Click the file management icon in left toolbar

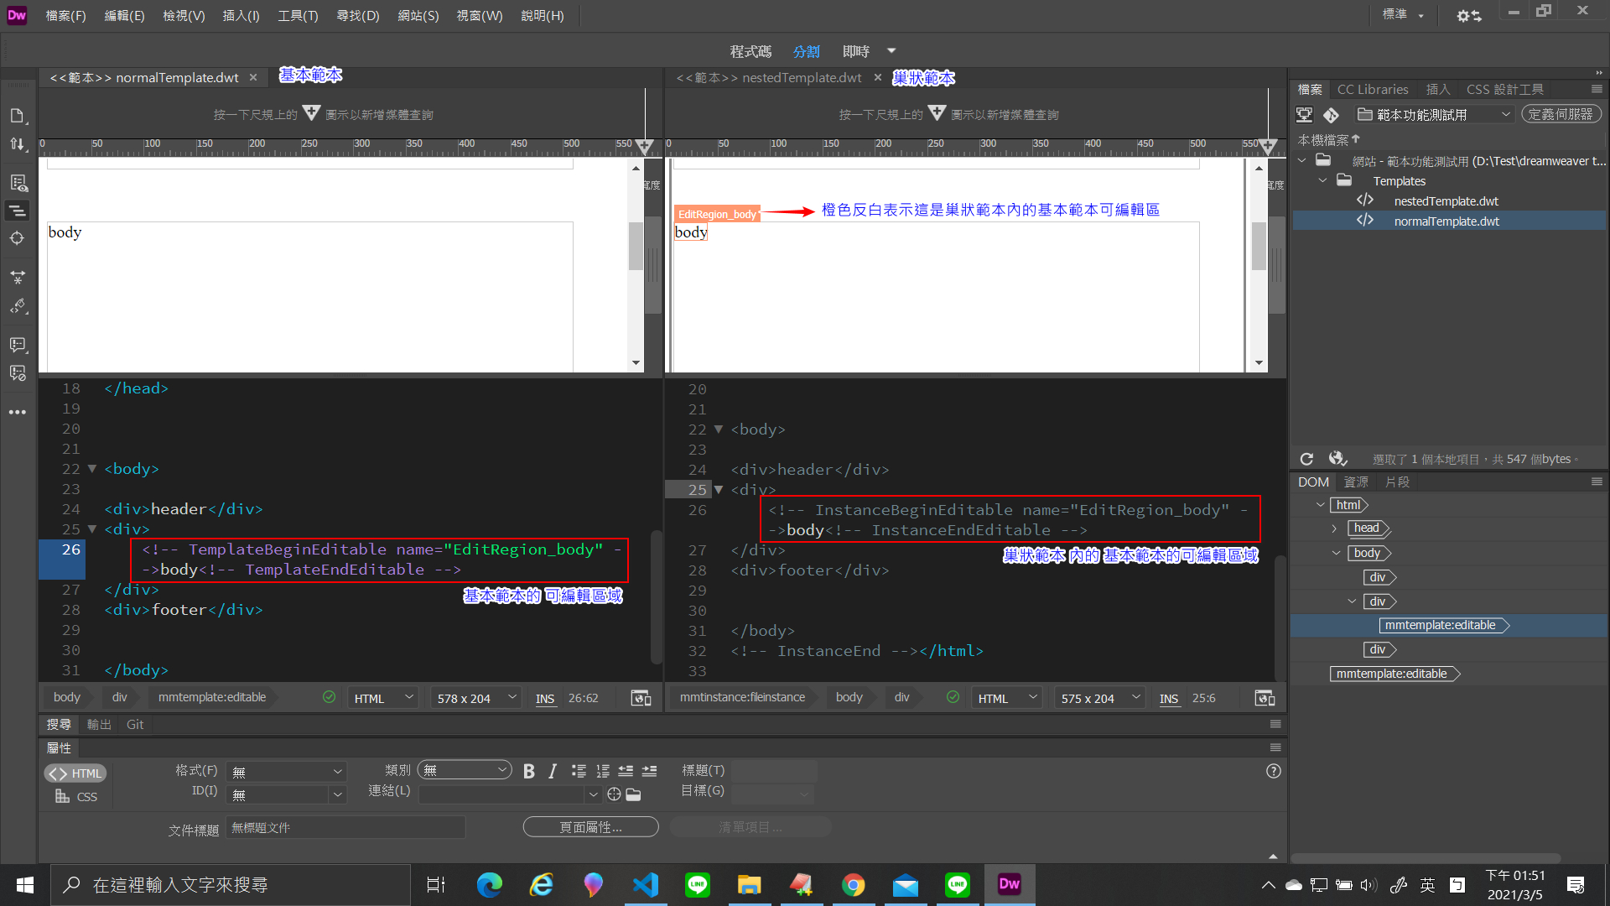click(18, 144)
